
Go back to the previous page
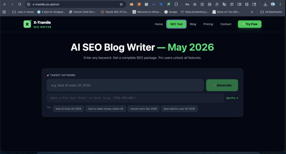click(x=5, y=4)
